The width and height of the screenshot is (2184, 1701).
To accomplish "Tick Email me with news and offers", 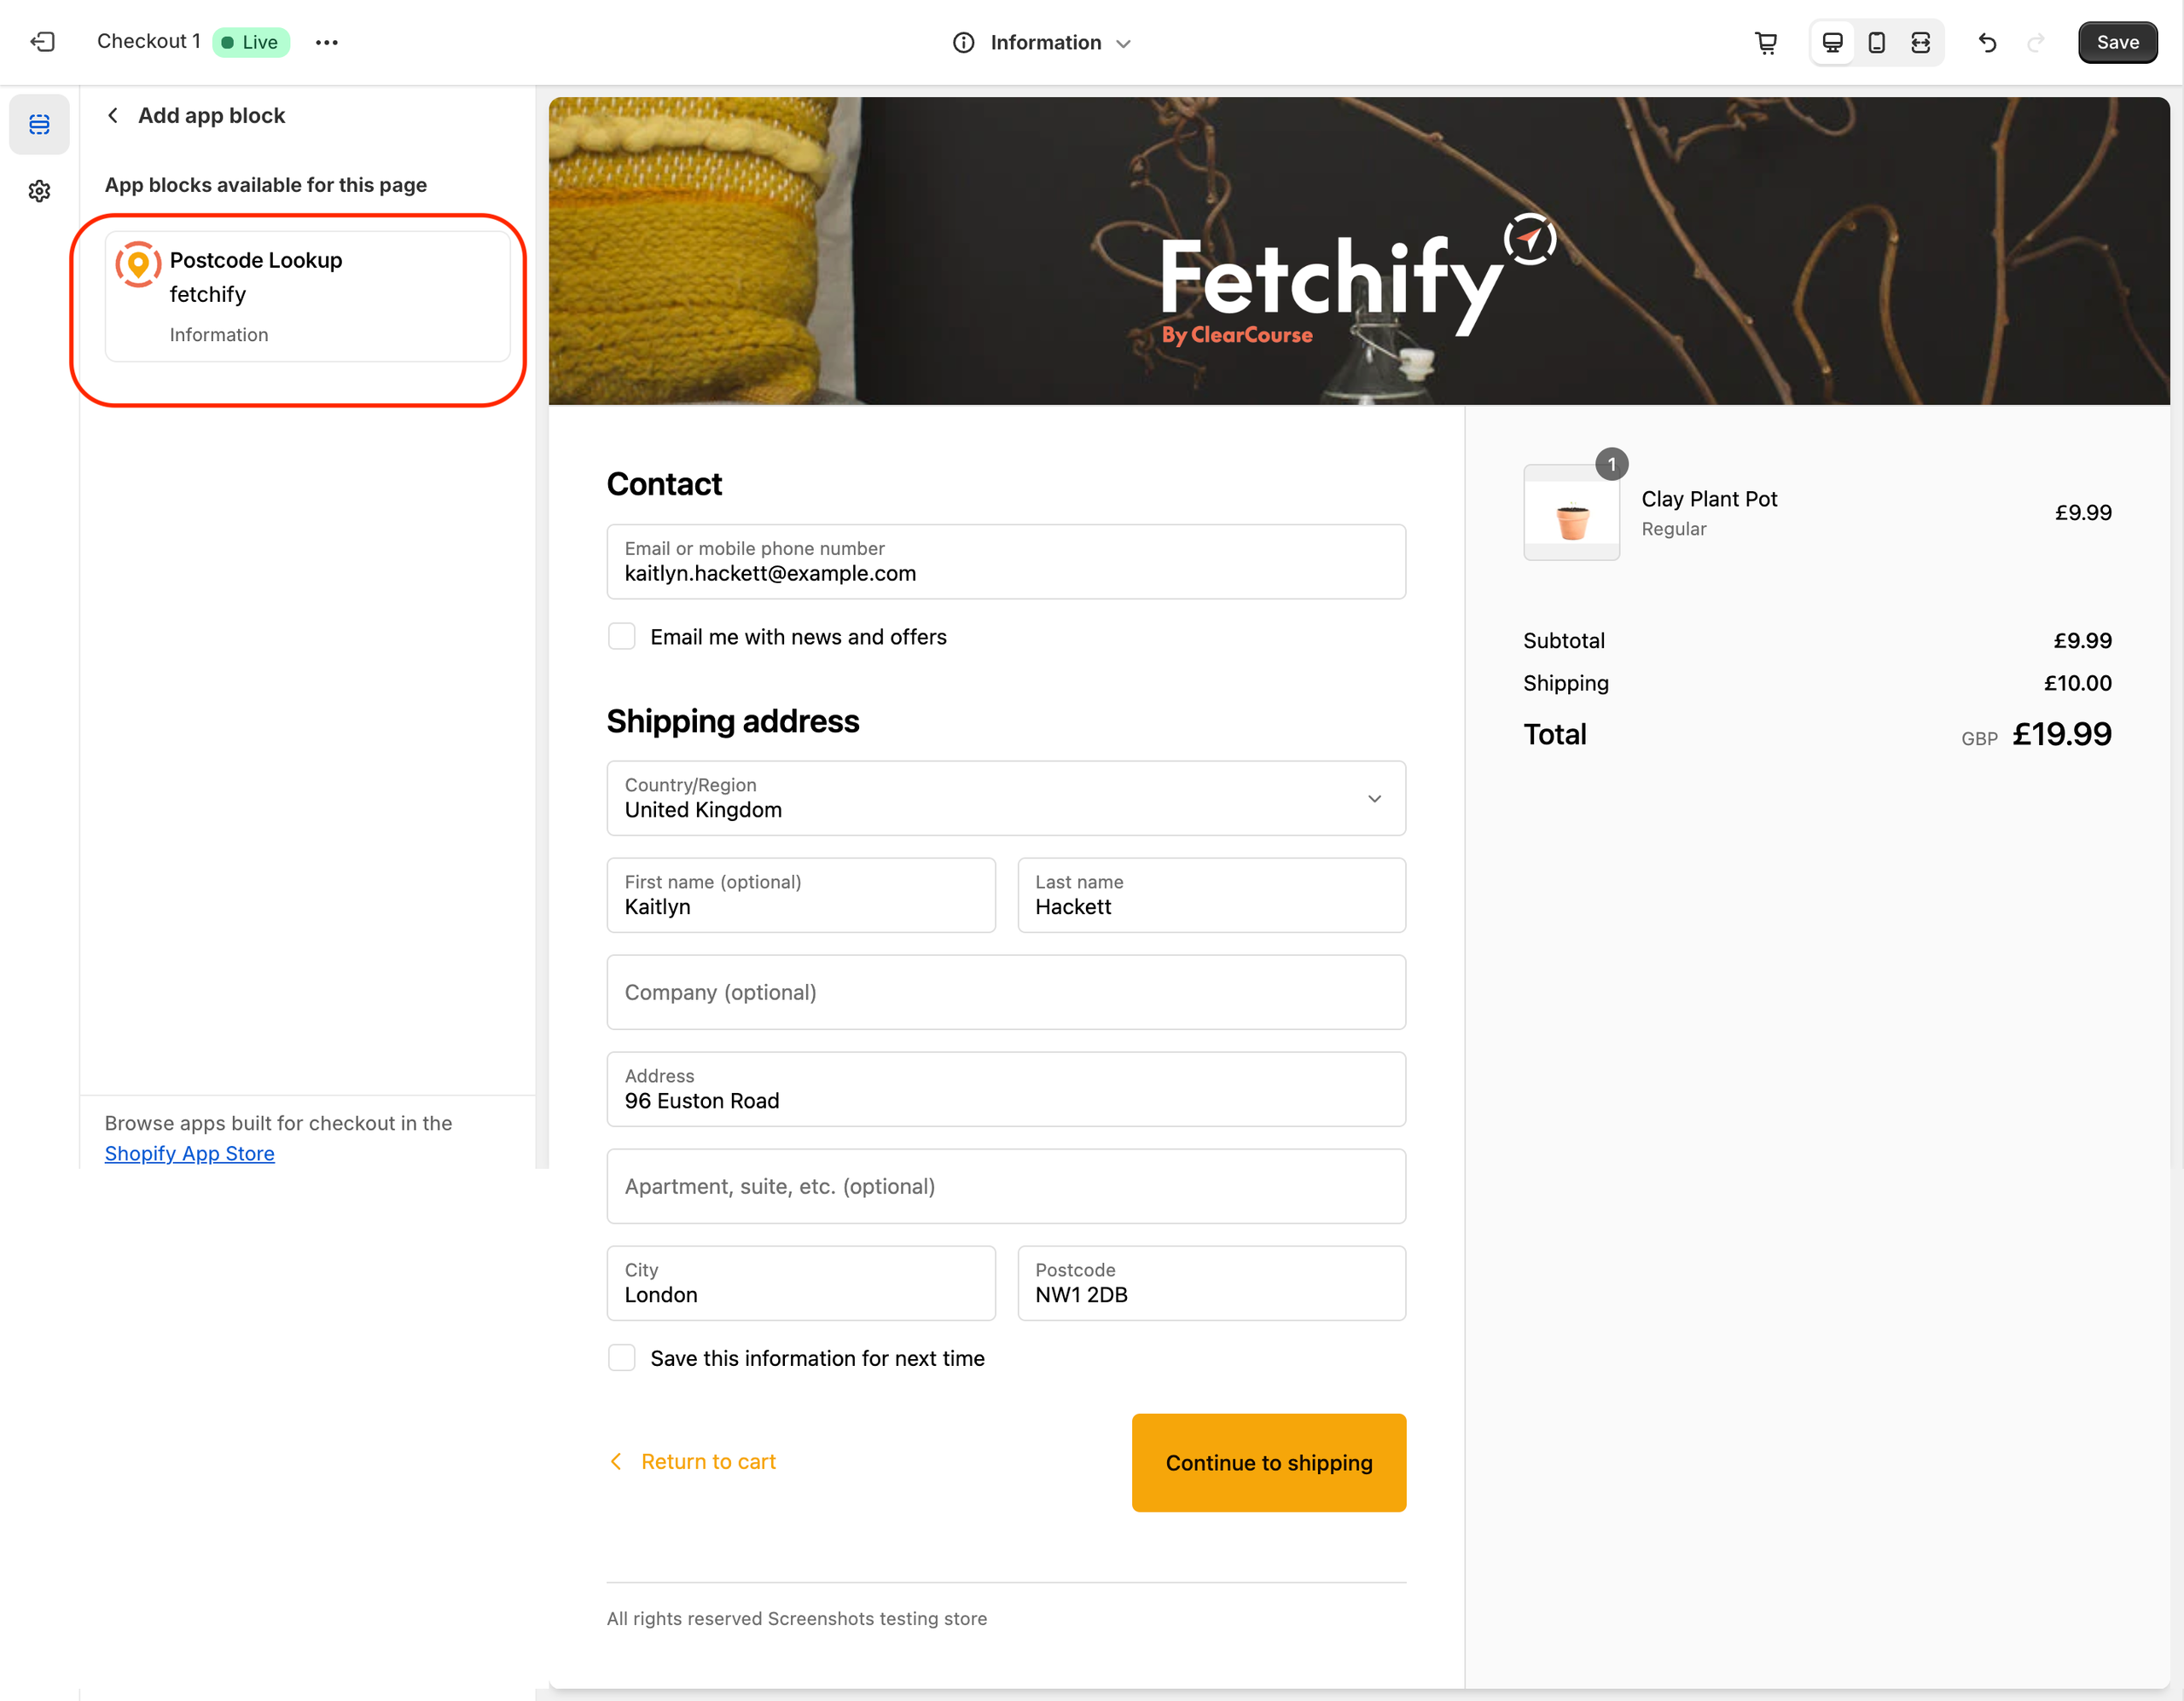I will (x=622, y=637).
